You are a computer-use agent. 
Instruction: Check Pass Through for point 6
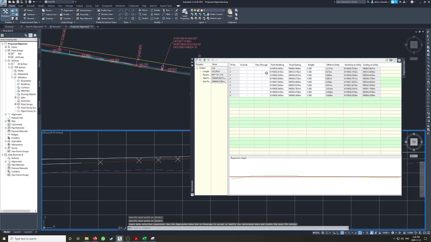(262, 85)
